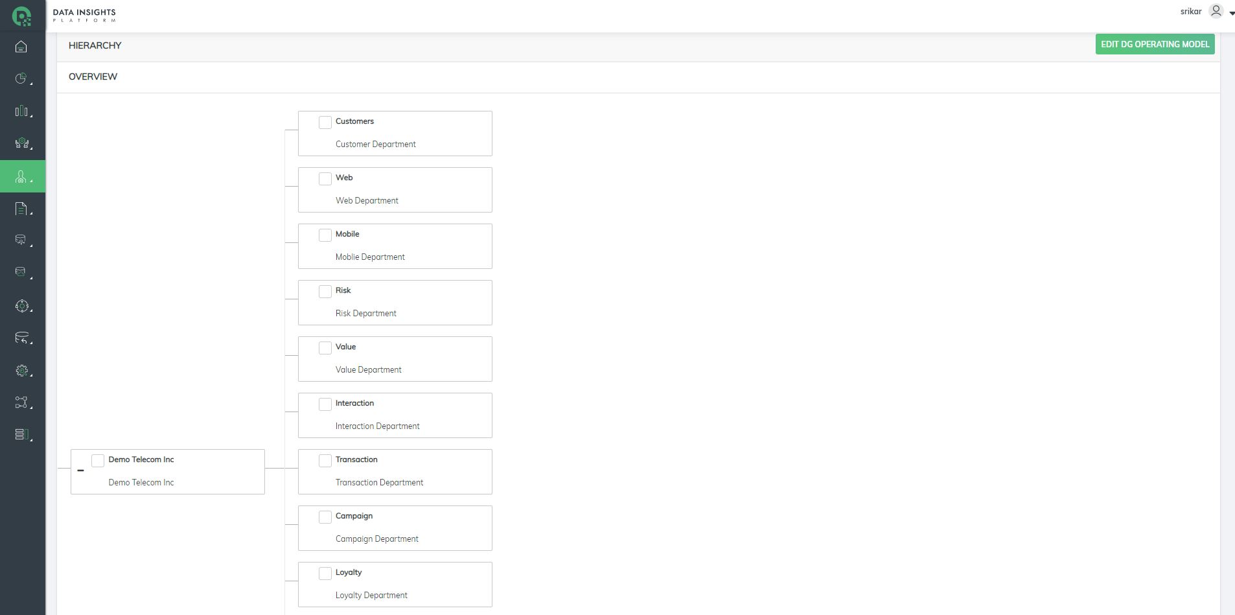Image resolution: width=1235 pixels, height=615 pixels.
Task: Open the database restore arrow sidebar icon
Action: (x=21, y=338)
